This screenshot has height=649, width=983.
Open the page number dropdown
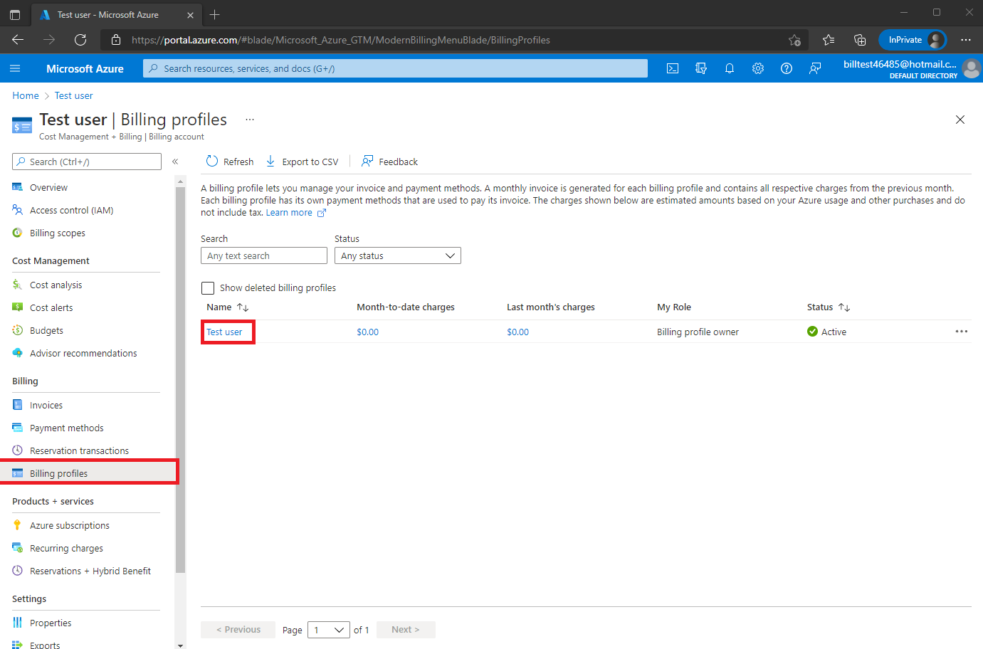pyautogui.click(x=329, y=630)
